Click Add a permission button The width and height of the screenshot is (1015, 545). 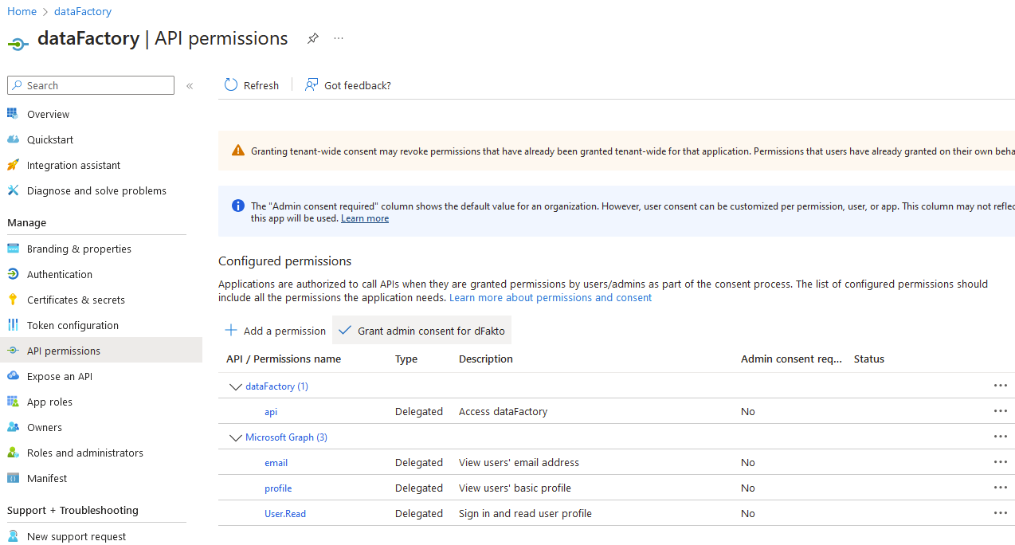(276, 331)
